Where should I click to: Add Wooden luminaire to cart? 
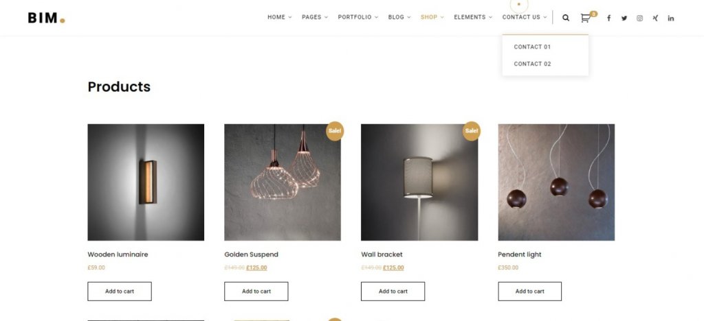[x=120, y=292]
